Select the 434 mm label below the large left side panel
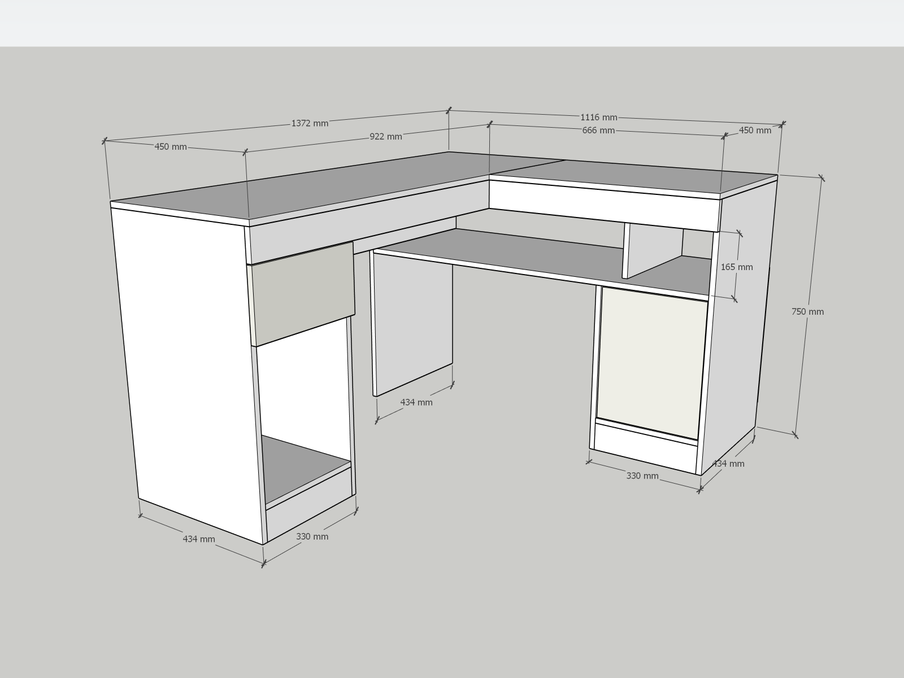The width and height of the screenshot is (904, 678). point(199,539)
